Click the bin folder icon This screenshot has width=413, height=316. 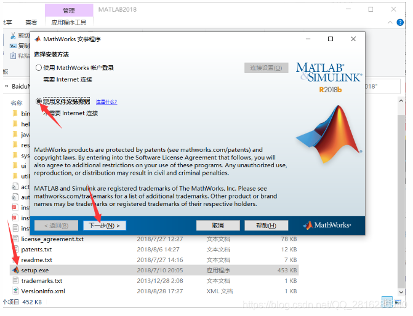tap(15, 114)
